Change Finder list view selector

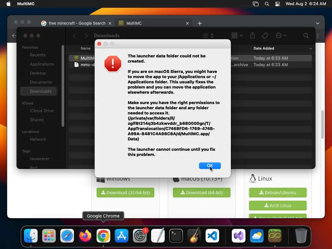[x=208, y=36]
